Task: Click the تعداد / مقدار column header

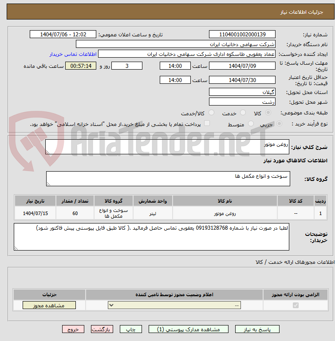Action: tap(75, 201)
